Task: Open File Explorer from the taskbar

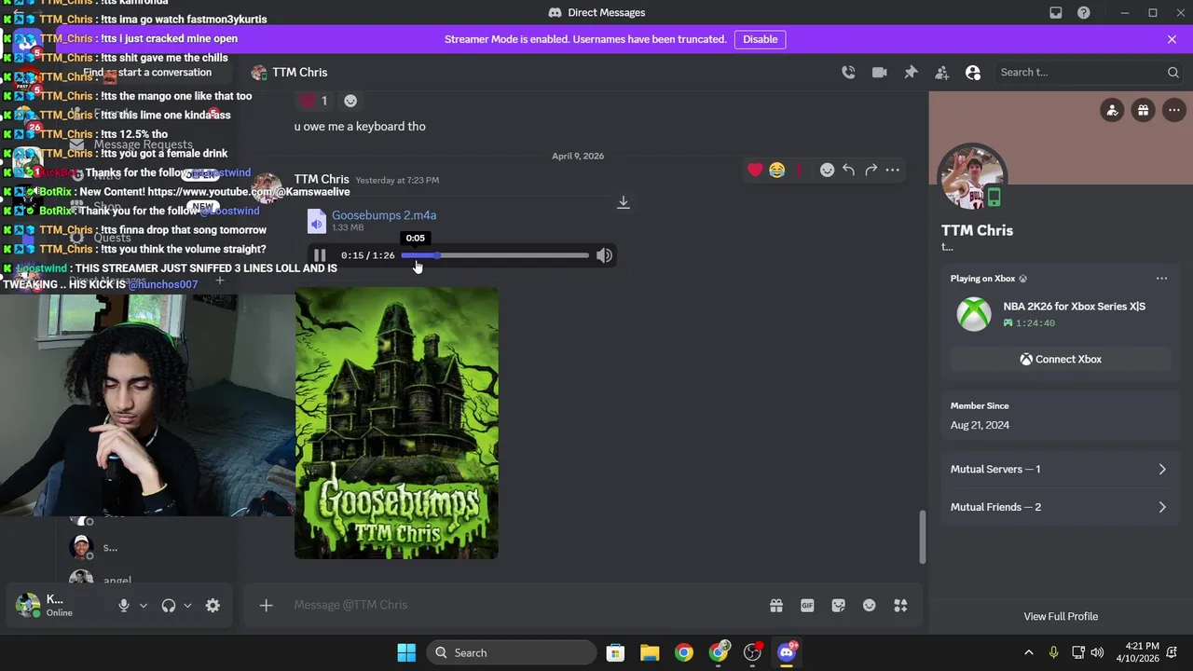Action: tap(650, 652)
